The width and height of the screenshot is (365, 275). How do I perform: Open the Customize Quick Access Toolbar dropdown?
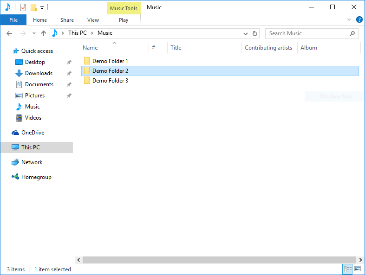click(42, 8)
